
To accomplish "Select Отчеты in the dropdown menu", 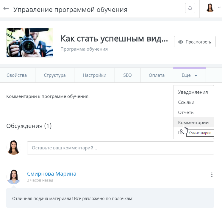I will point(193,112).
